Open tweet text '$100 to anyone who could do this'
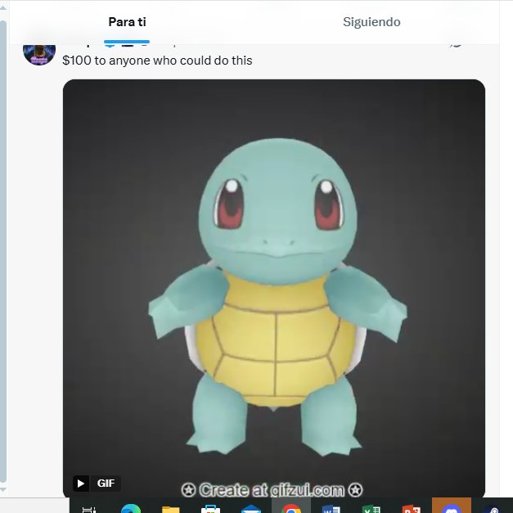The width and height of the screenshot is (513, 513). (x=157, y=61)
